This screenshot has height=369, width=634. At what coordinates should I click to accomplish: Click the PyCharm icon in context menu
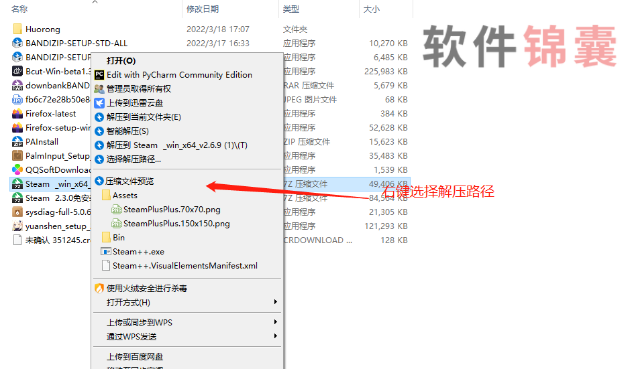tap(99, 75)
